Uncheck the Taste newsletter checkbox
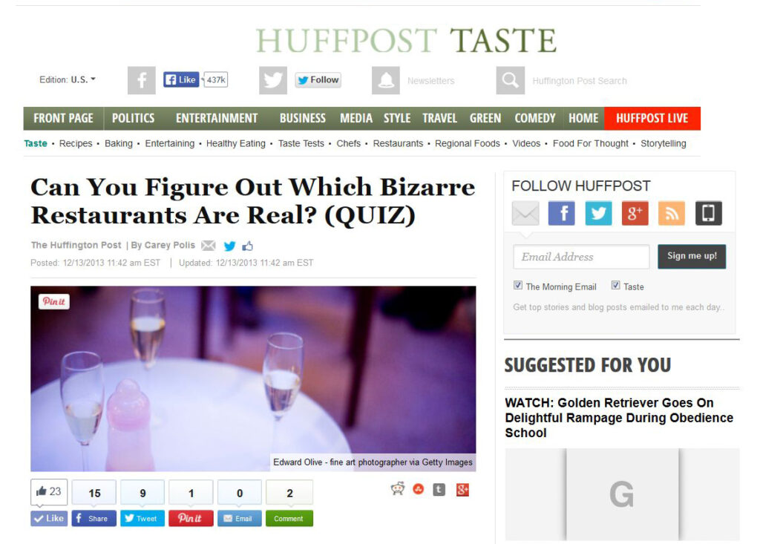Image resolution: width=760 pixels, height=544 pixels. tap(615, 285)
